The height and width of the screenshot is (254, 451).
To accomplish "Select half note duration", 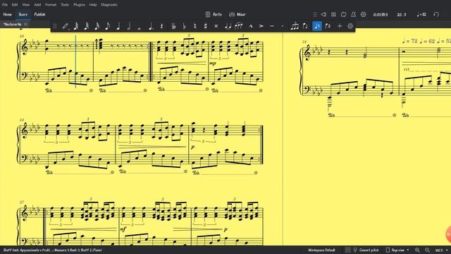I will click(x=129, y=26).
